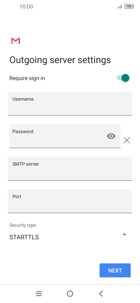Show password with the eye icon
This screenshot has height=303, width=140.
[x=111, y=136]
